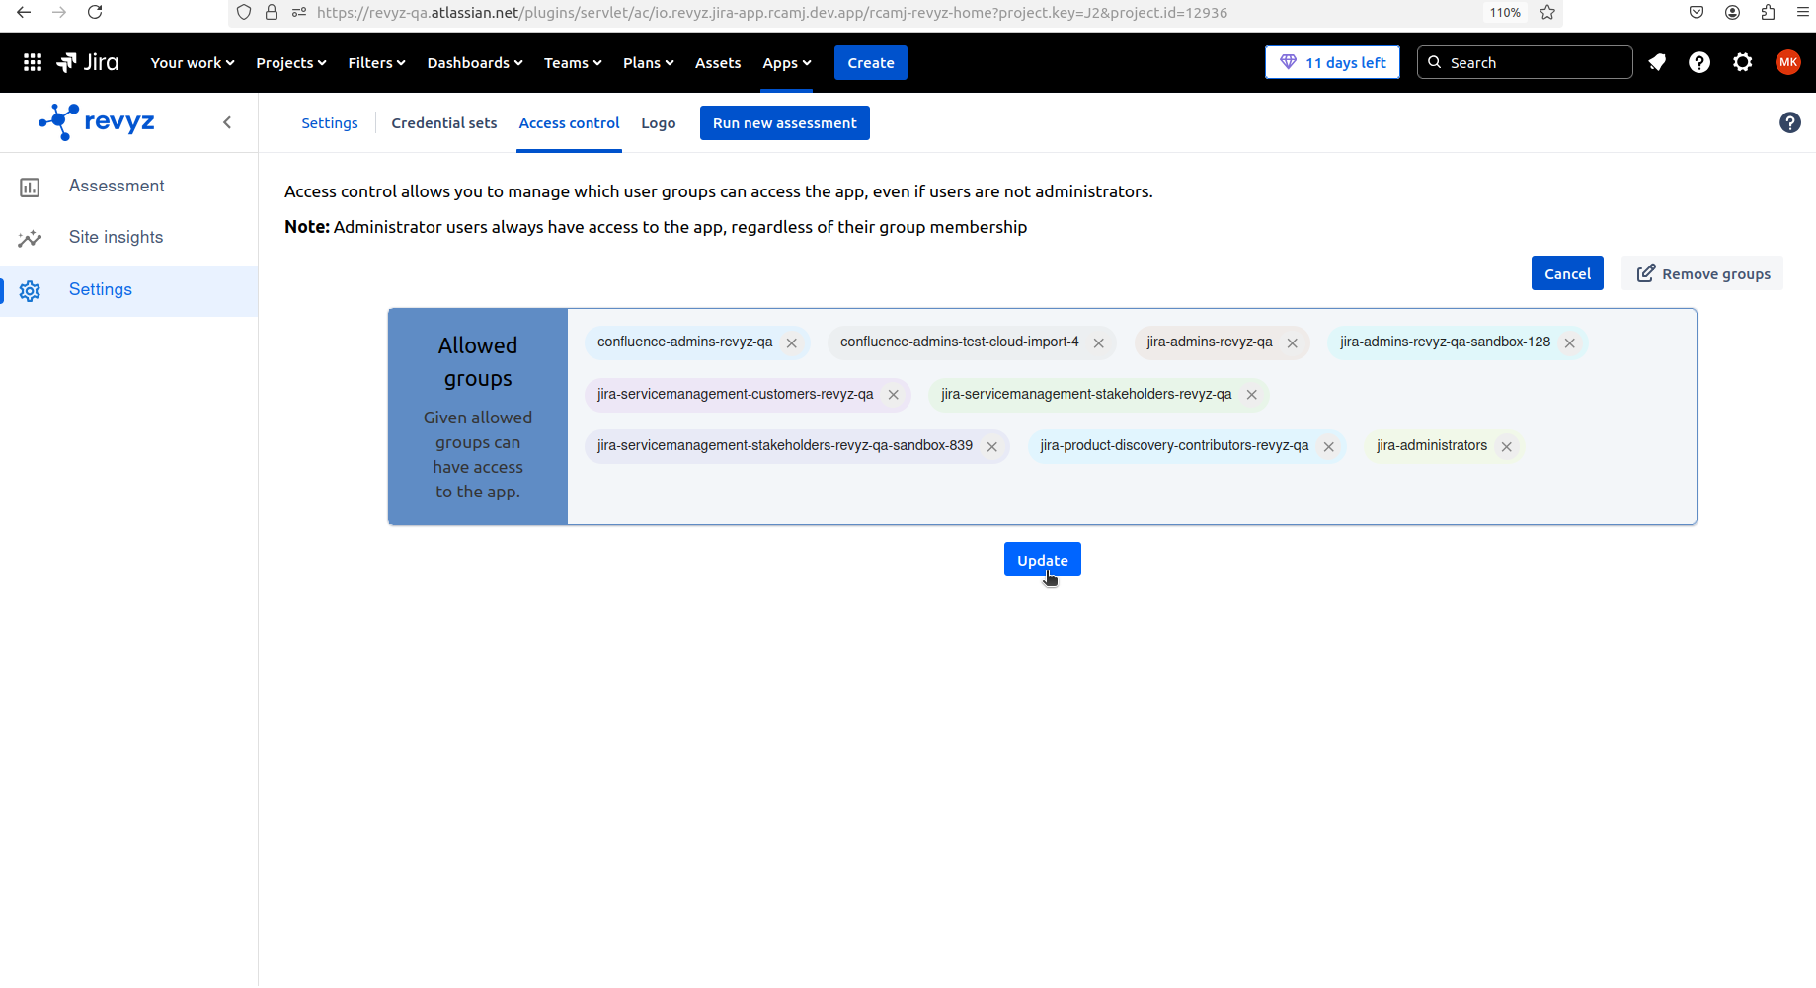Switch to the Logo tab

click(659, 123)
